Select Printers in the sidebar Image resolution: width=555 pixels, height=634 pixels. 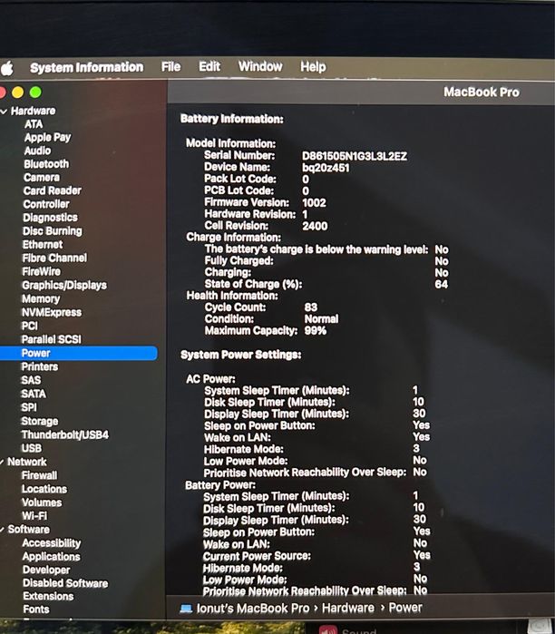(x=40, y=366)
